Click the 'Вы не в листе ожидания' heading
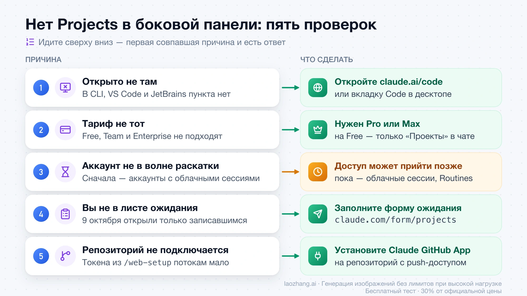 pyautogui.click(x=140, y=208)
